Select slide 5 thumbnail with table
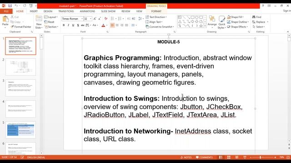 point(20,130)
